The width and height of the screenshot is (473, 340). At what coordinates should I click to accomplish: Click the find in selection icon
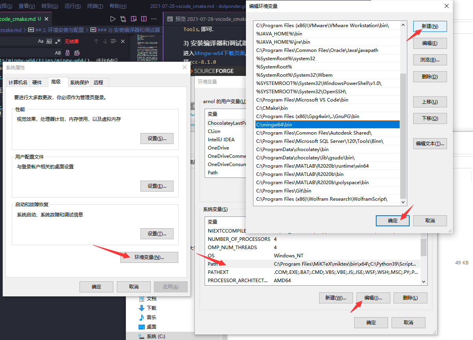tap(114, 41)
